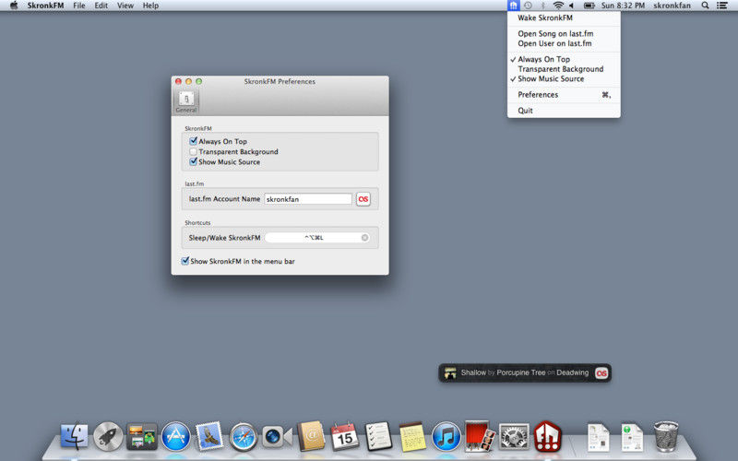Click the song title Shallow in the widget
Viewport: 738px width, 461px height.
[473, 372]
